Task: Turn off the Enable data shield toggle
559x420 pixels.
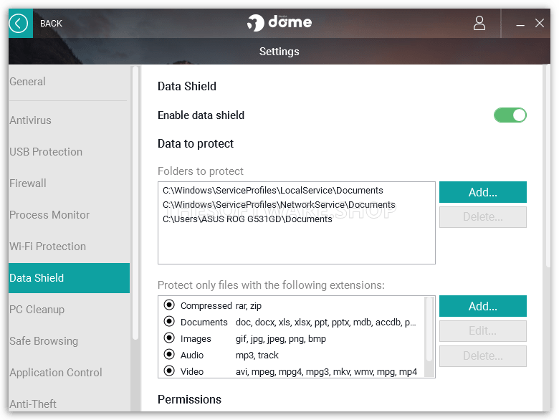Action: tap(510, 115)
